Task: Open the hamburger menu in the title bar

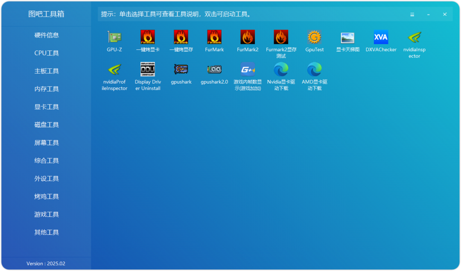Action: [x=412, y=15]
